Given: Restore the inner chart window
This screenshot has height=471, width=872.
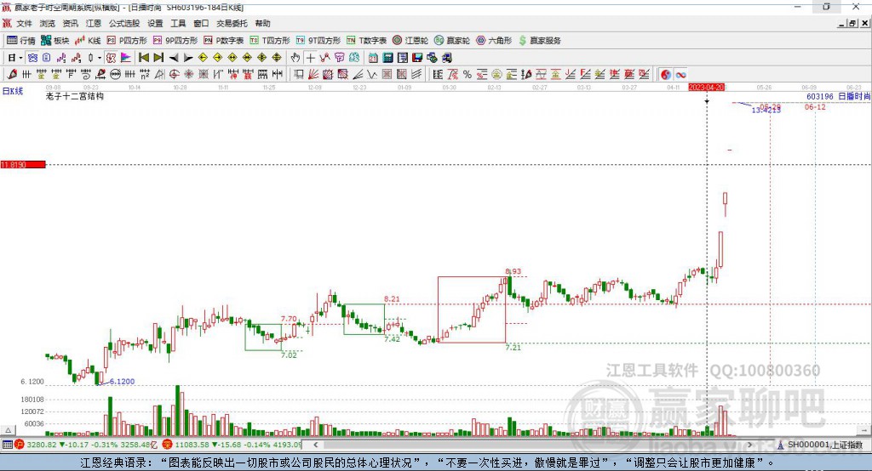Looking at the screenshot, I should 852,23.
